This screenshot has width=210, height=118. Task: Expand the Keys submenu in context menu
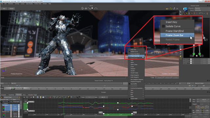136,92
